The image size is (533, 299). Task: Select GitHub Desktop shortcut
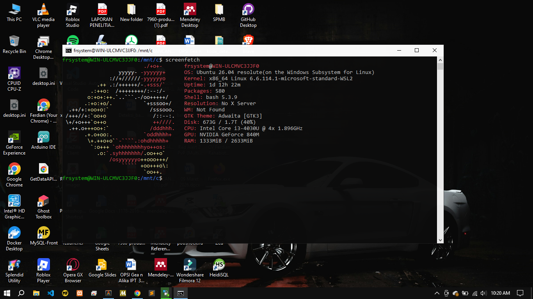248,15
